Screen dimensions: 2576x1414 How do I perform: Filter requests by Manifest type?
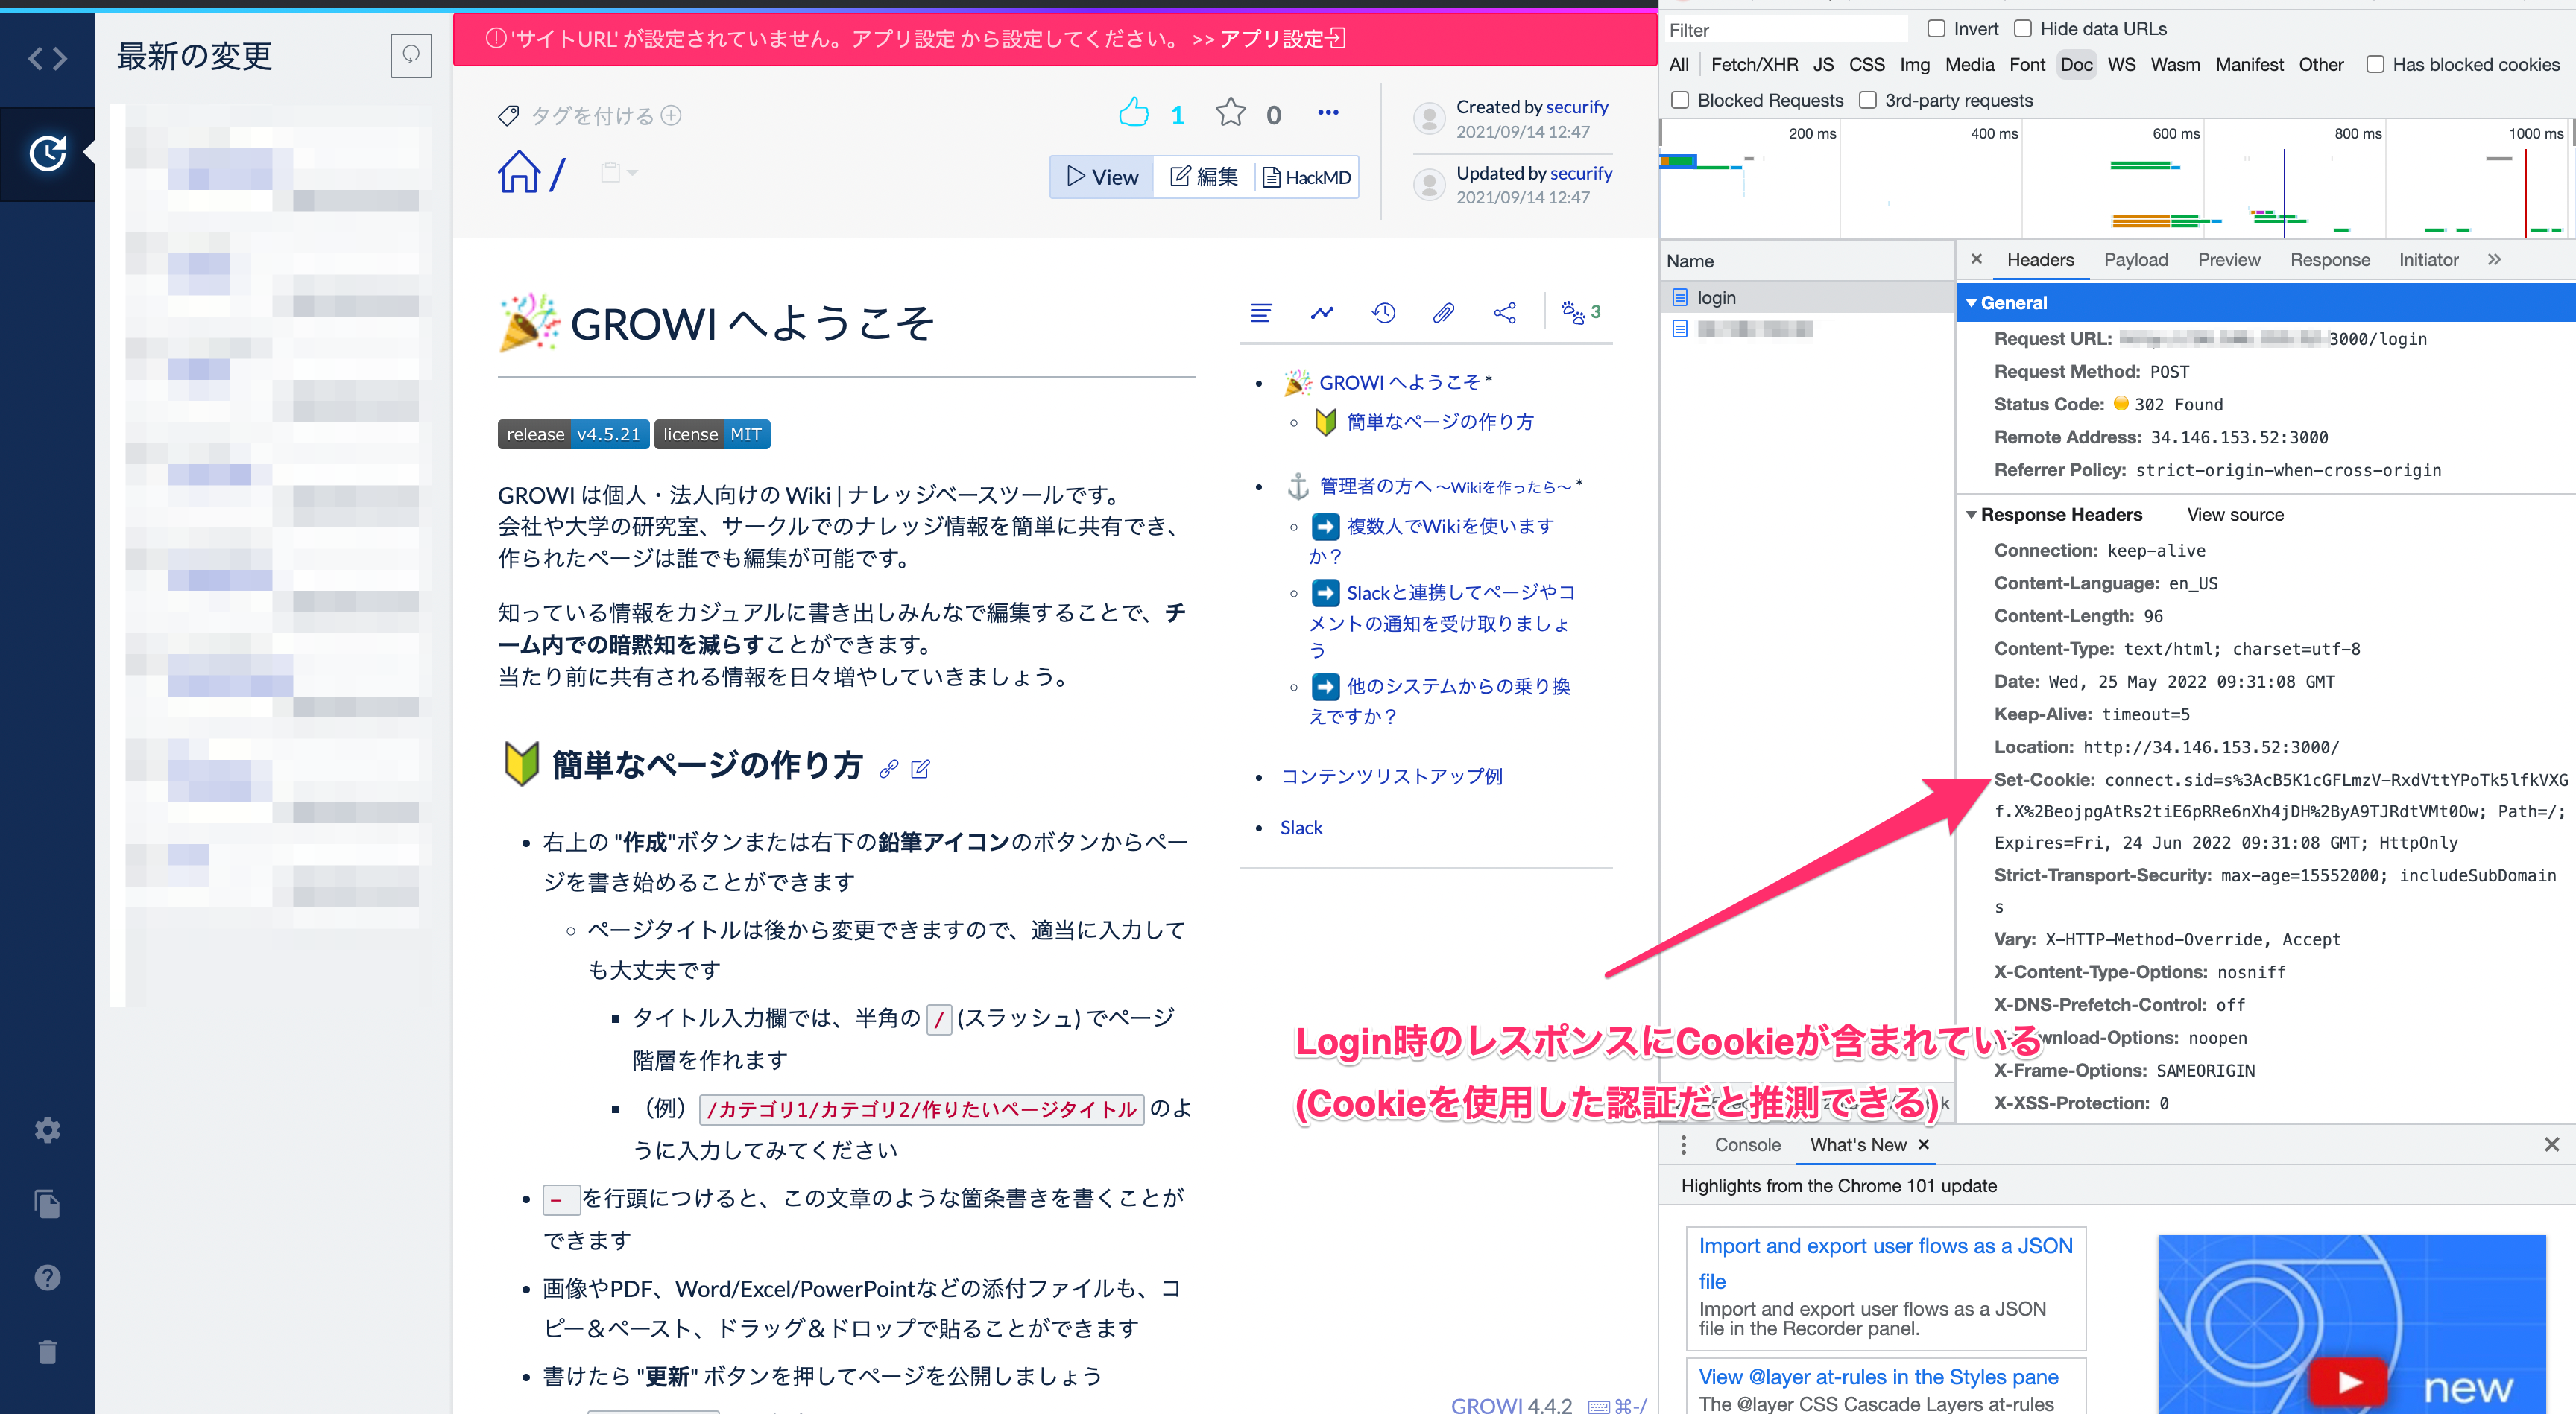click(x=2249, y=65)
